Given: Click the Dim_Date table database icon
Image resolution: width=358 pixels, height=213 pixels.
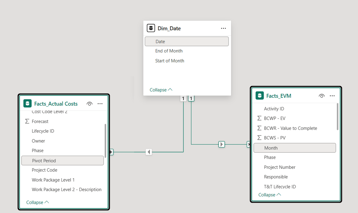Looking at the screenshot, I should pyautogui.click(x=151, y=28).
